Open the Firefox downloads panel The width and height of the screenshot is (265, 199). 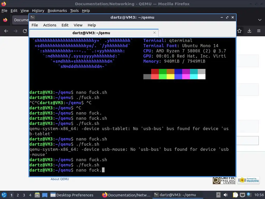(249, 31)
